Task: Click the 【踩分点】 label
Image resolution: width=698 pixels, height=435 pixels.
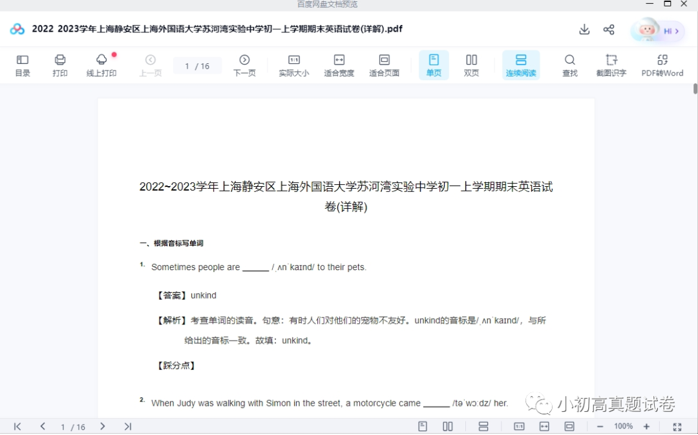Action: 176,366
